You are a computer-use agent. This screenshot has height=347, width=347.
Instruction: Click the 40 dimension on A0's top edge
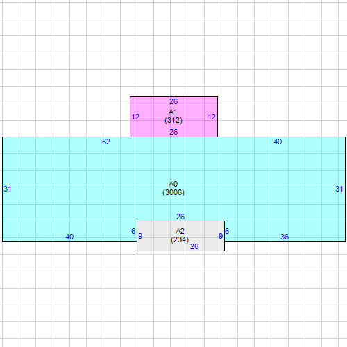pos(278,142)
